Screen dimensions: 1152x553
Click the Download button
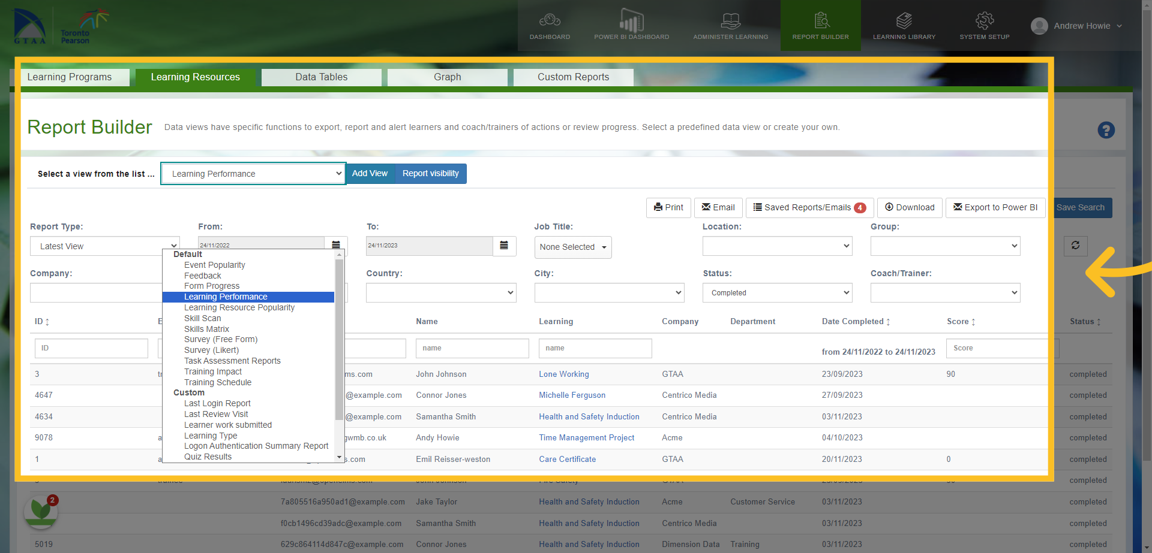(910, 208)
